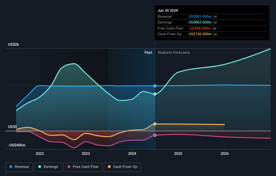
Task: Toggle the Revenue legend button
Action: pyautogui.click(x=19, y=167)
